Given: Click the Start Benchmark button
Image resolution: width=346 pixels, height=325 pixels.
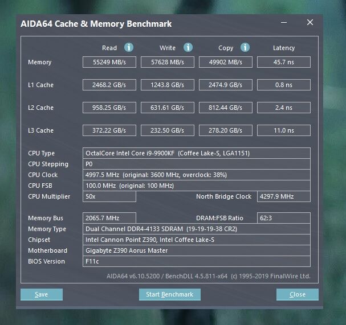Looking at the screenshot, I should click(170, 294).
